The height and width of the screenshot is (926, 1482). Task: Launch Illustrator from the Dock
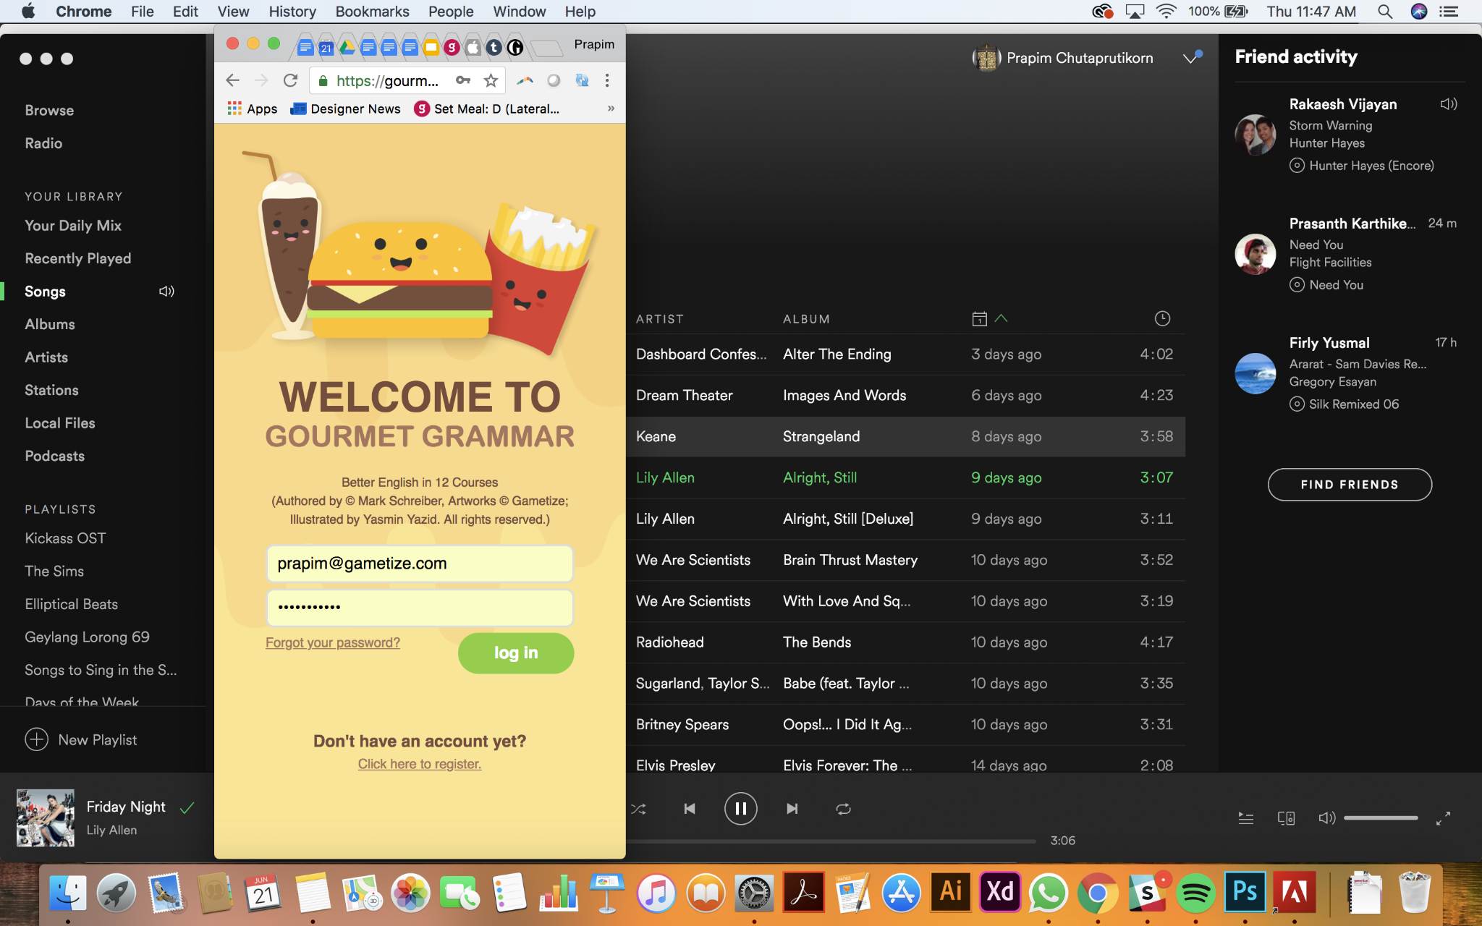(950, 893)
